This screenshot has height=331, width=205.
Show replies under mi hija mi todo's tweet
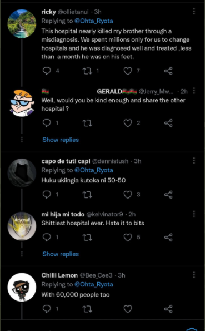(x=61, y=254)
